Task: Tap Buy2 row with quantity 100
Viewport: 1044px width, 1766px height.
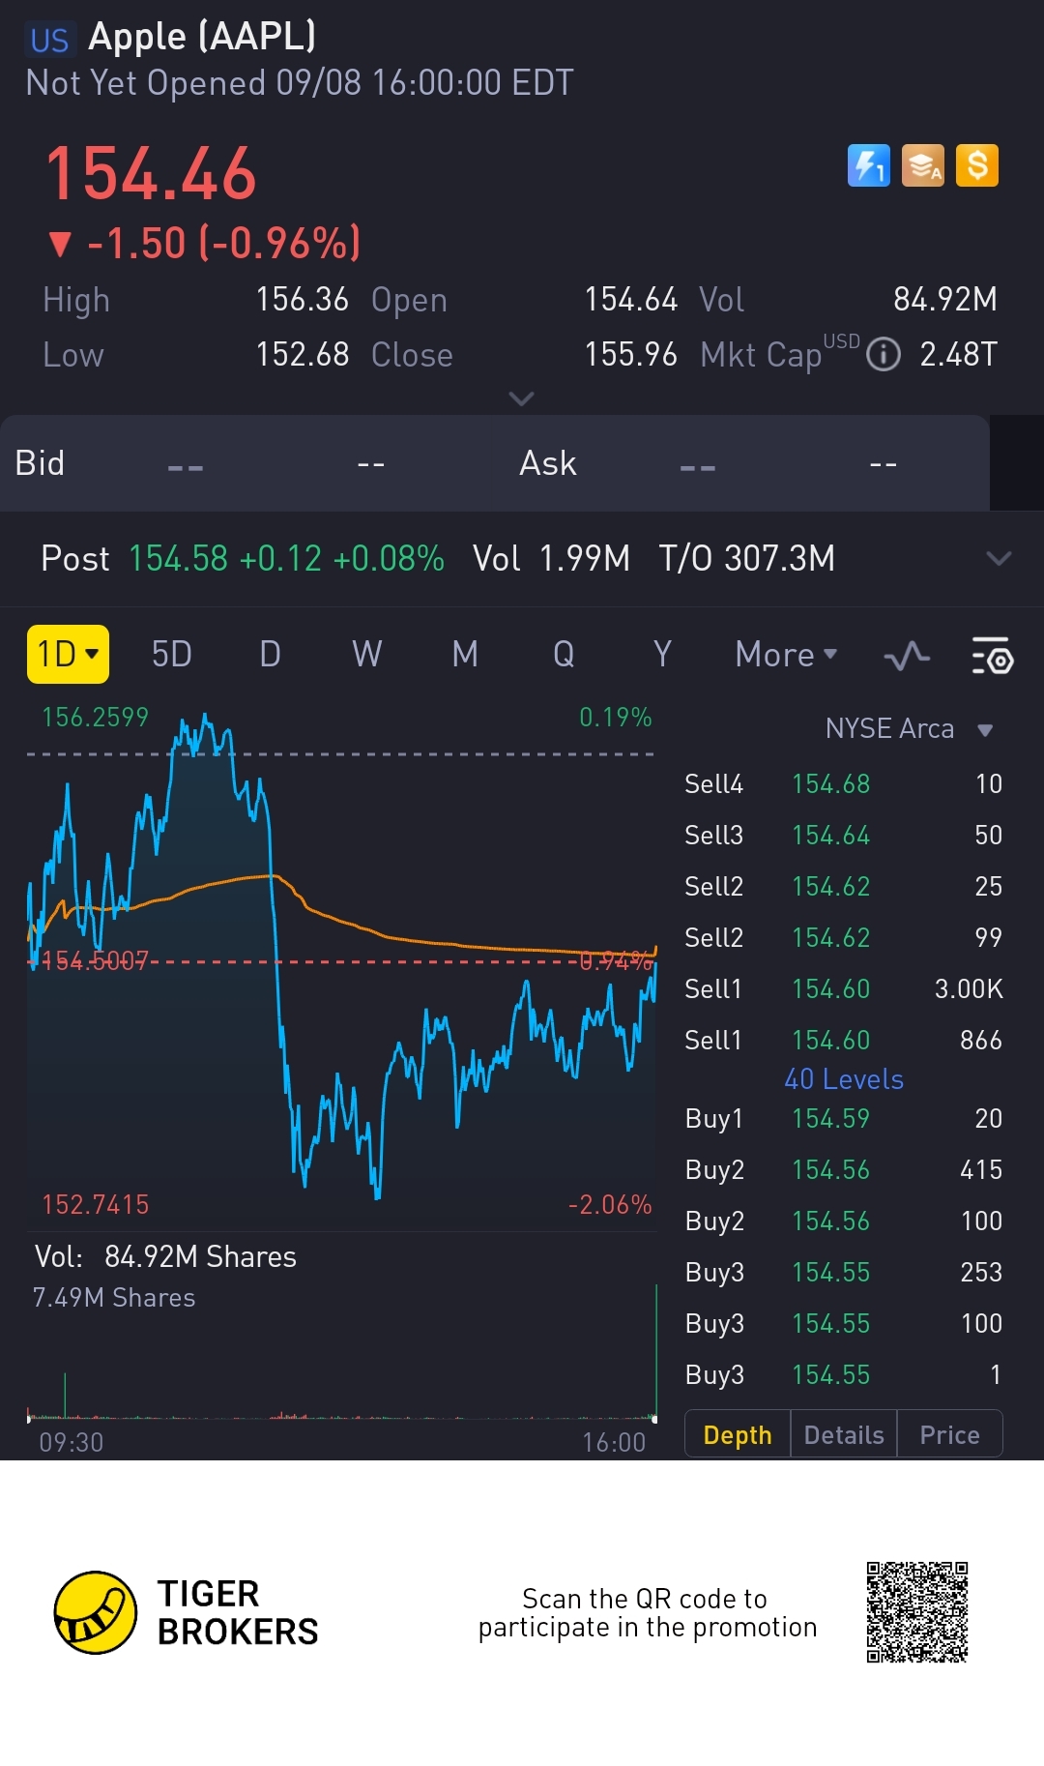Action: pos(843,1221)
